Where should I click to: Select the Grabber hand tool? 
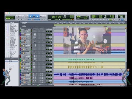(37, 16)
